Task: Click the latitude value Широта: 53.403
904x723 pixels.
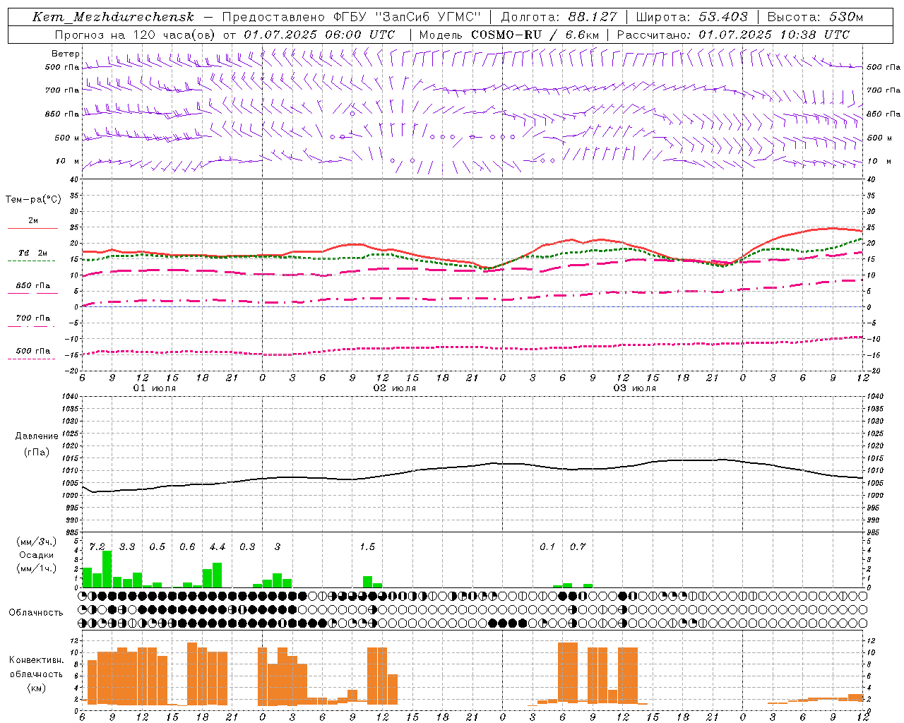Action: pyautogui.click(x=691, y=17)
